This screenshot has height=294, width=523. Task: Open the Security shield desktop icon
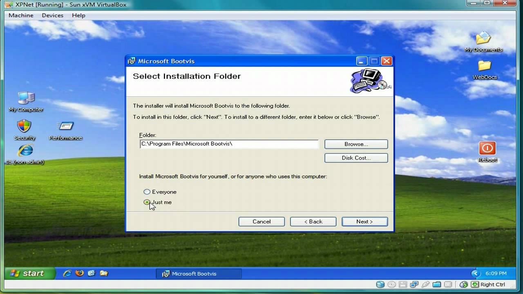(24, 126)
